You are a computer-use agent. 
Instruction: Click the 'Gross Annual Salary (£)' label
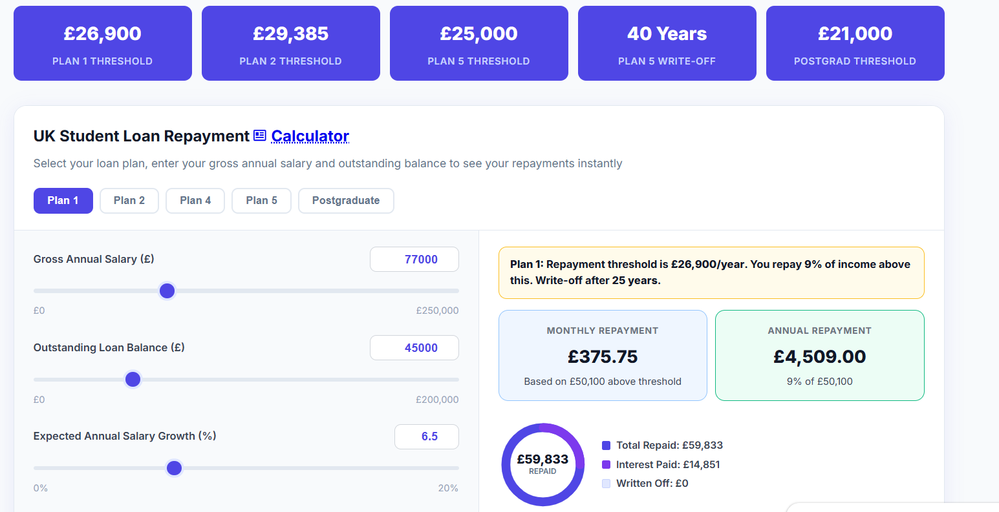click(x=94, y=259)
